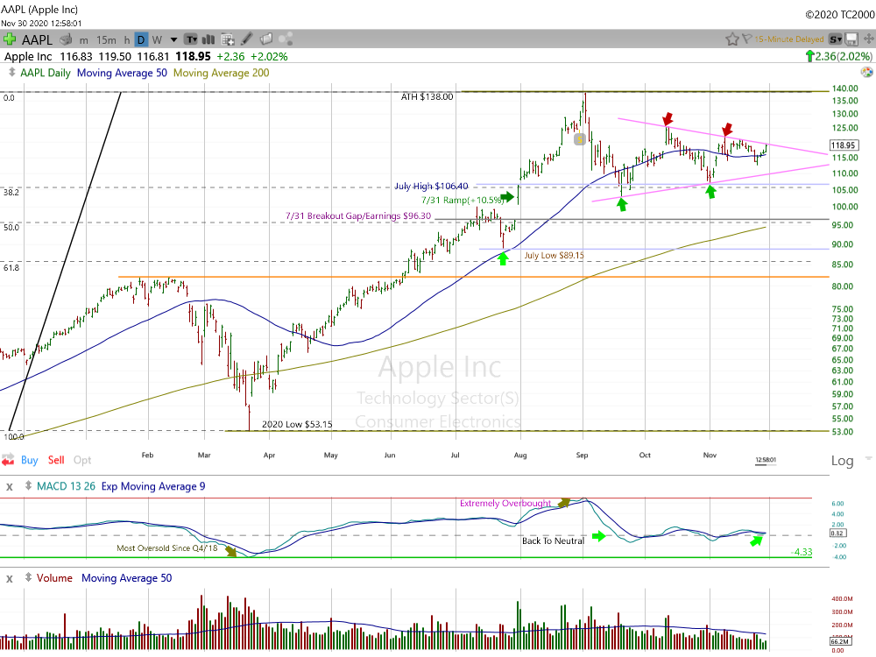Click the Back To Neutral annotation
Screen dimensions: 876x657
(553, 540)
